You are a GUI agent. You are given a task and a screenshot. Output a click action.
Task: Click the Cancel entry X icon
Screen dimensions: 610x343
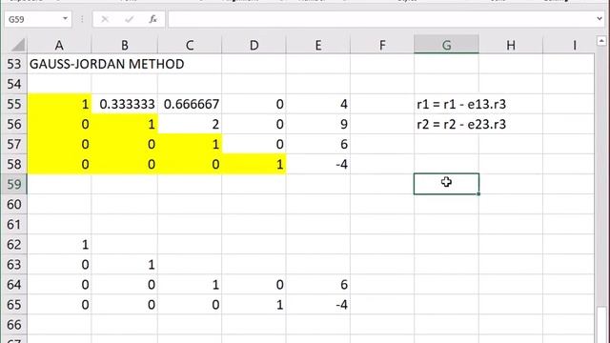(105, 19)
